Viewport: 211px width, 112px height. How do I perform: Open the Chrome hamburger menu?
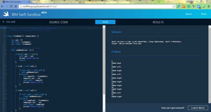coord(209,6)
